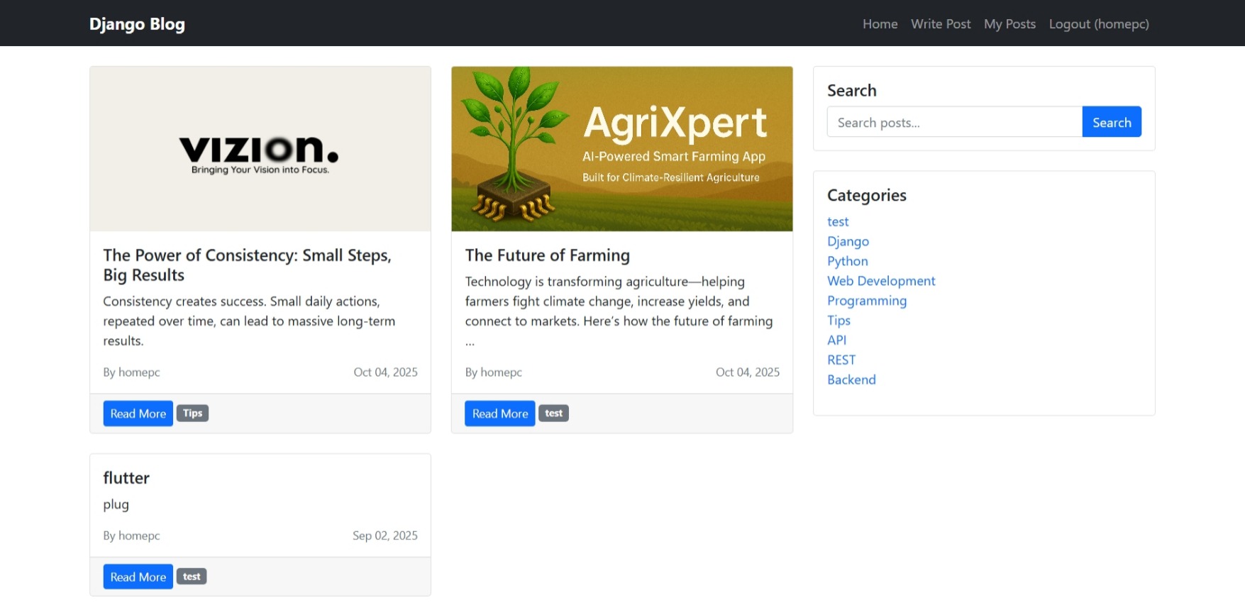The width and height of the screenshot is (1245, 615).
Task: Select the REST category link
Action: pyautogui.click(x=841, y=360)
